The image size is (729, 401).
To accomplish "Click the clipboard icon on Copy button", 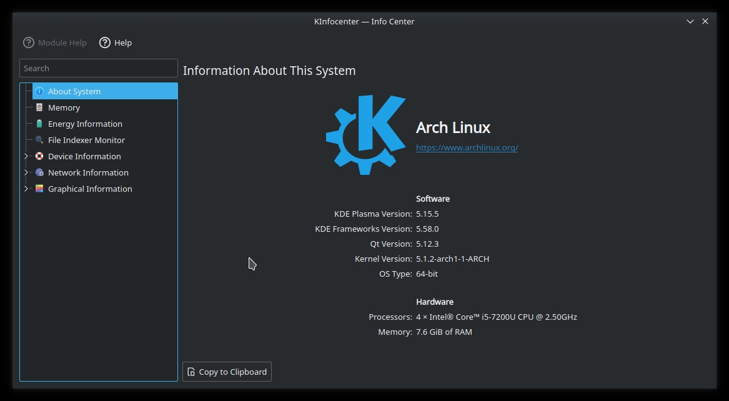I will (191, 372).
